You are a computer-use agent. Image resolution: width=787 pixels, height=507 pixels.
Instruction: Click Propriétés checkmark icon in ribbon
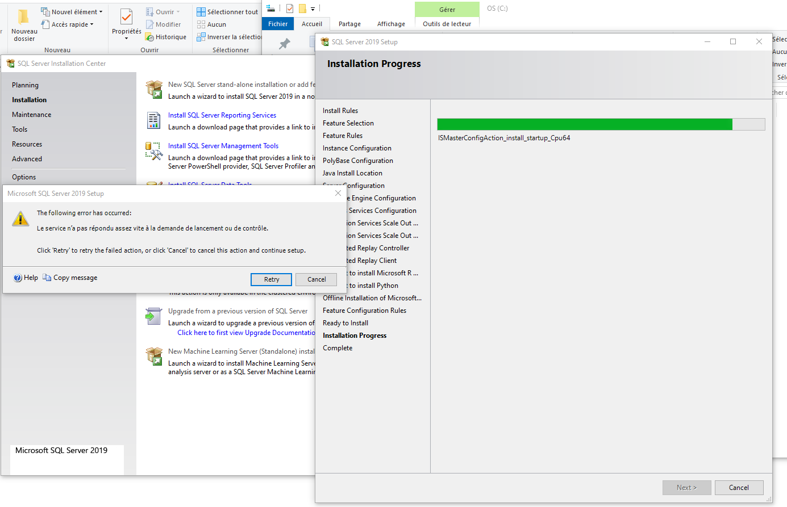coord(127,17)
